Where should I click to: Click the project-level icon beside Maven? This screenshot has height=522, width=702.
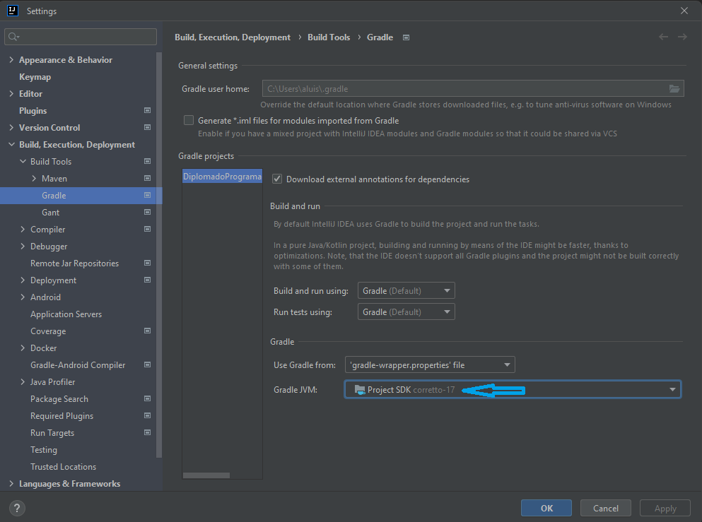[147, 179]
